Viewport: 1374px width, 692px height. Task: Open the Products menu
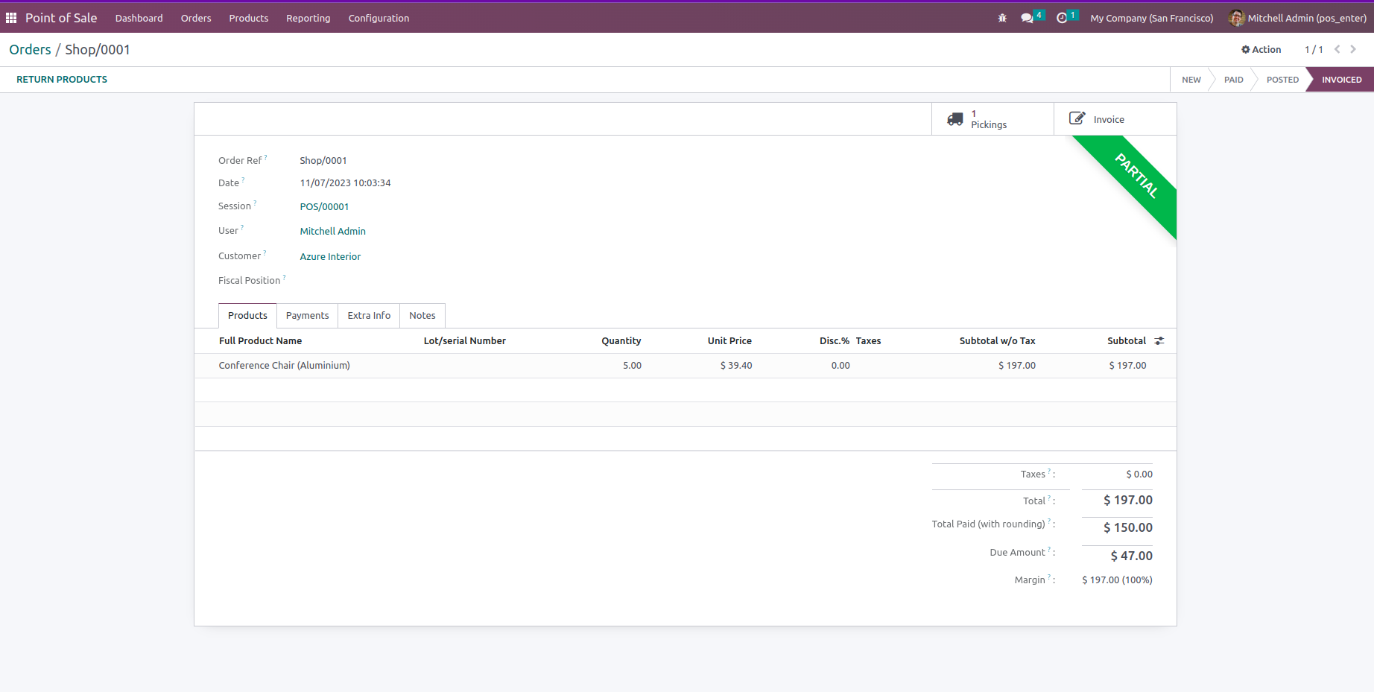pyautogui.click(x=249, y=18)
